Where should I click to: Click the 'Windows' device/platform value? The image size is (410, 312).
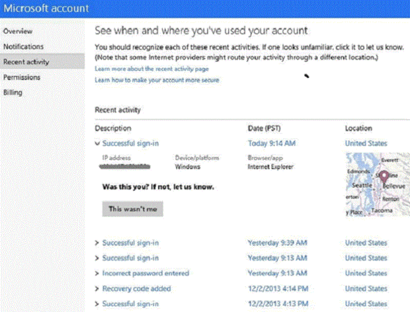coord(188,167)
